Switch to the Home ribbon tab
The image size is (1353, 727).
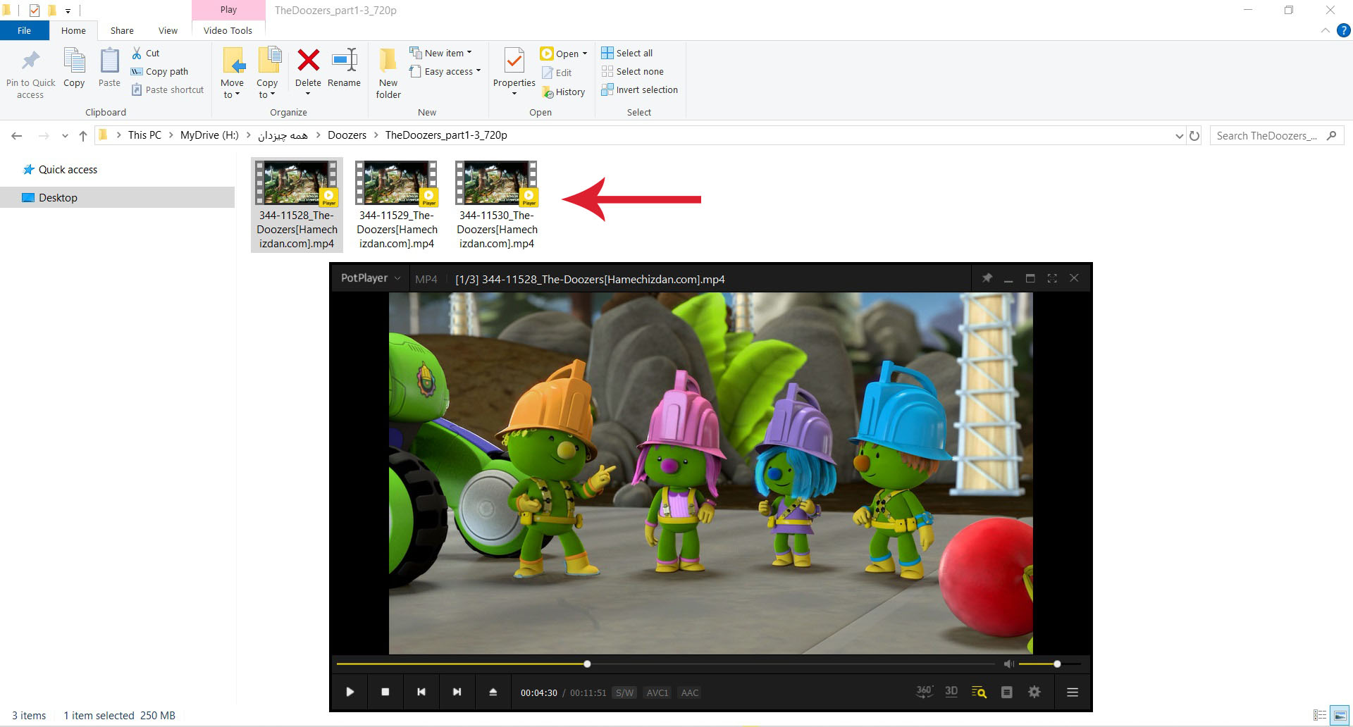pyautogui.click(x=73, y=30)
